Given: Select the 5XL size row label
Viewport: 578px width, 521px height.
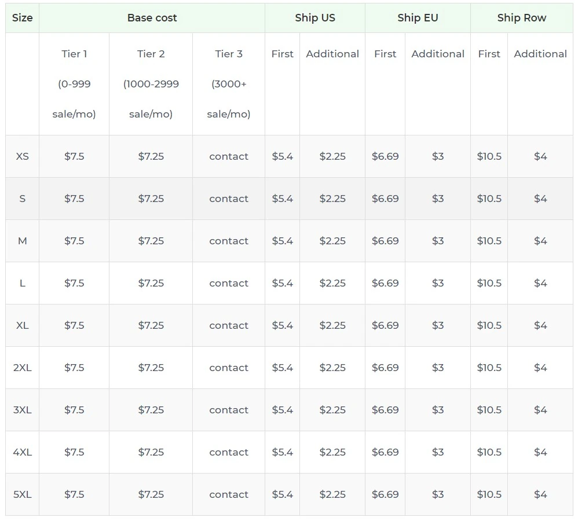Looking at the screenshot, I should [x=21, y=494].
